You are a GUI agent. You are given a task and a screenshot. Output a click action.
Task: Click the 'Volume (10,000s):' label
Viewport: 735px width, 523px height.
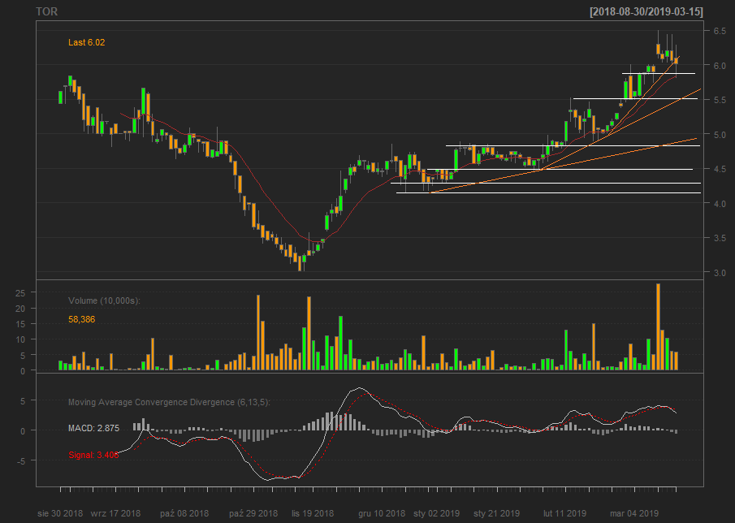(104, 300)
